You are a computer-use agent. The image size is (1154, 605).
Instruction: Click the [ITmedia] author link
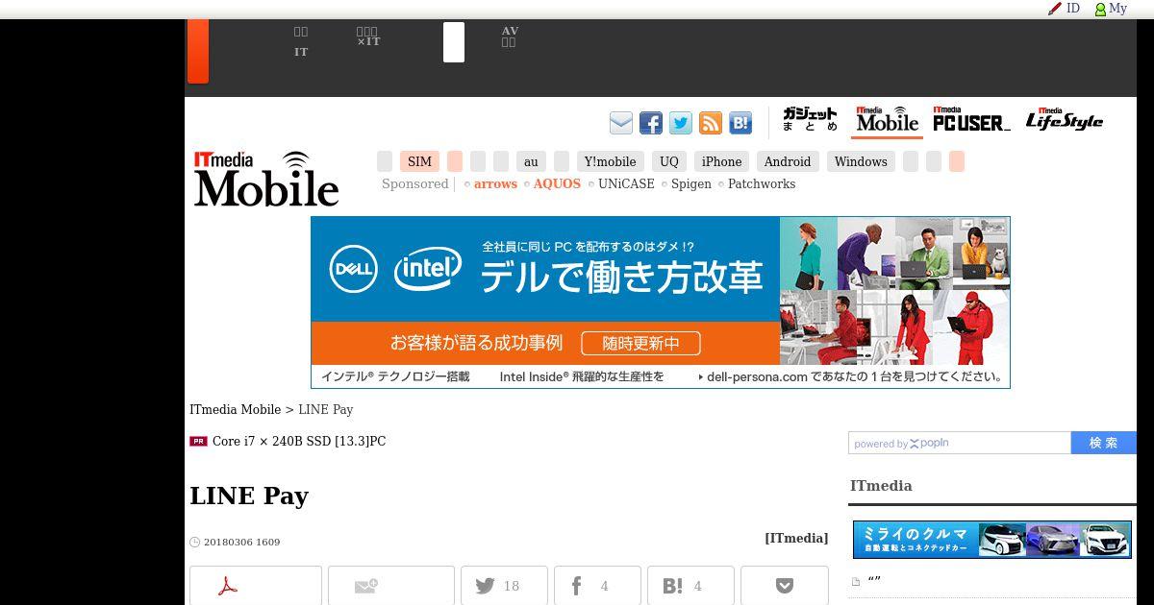796,538
